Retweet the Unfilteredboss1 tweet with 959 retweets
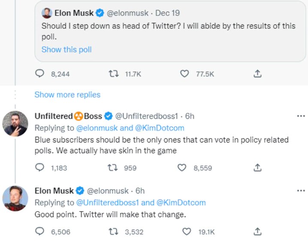Viewport: 308px width, 242px height. 113,168
